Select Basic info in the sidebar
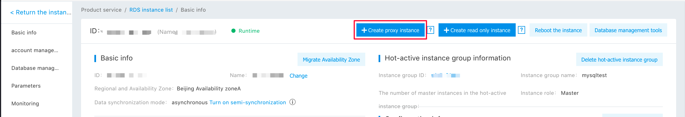 click(24, 33)
